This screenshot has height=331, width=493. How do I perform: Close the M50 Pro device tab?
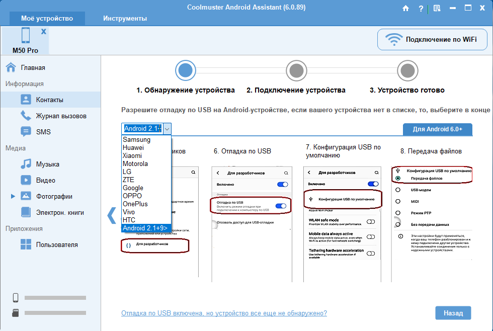tap(44, 31)
